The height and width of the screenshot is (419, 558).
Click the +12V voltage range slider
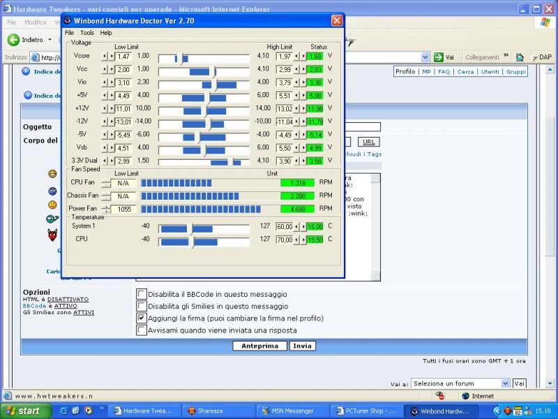(204, 111)
